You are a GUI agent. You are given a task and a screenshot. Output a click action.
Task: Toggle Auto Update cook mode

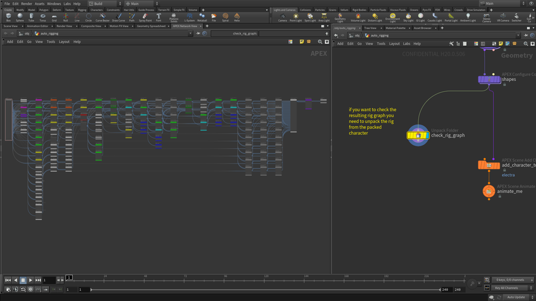tap(516, 297)
